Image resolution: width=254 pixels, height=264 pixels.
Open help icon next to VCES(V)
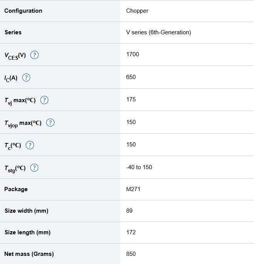(34, 55)
